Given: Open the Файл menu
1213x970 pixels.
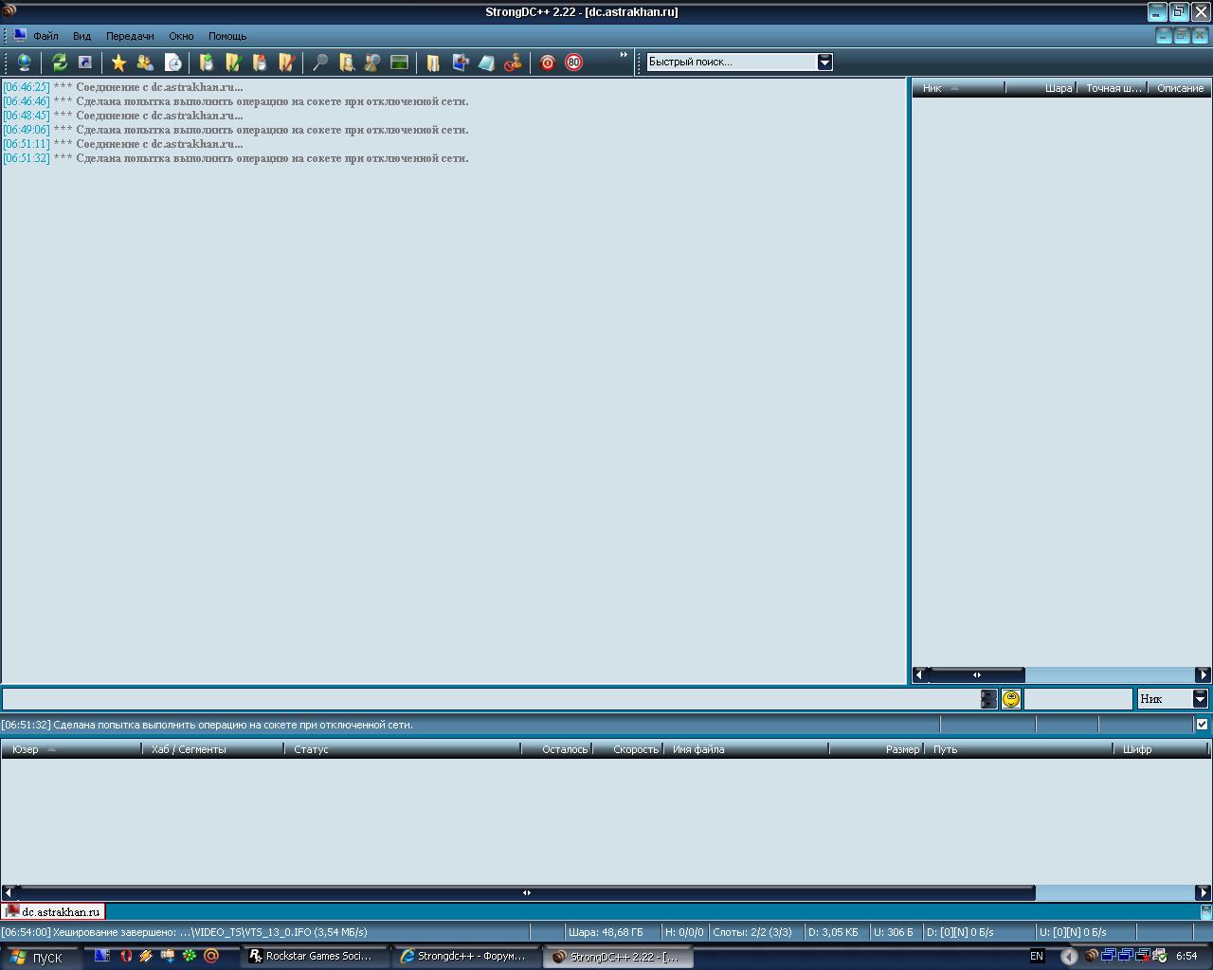Looking at the screenshot, I should [x=45, y=36].
